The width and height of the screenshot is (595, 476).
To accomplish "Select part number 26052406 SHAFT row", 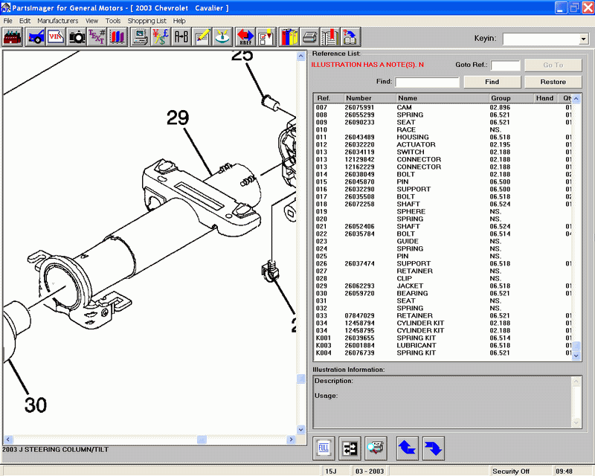I will click(443, 226).
